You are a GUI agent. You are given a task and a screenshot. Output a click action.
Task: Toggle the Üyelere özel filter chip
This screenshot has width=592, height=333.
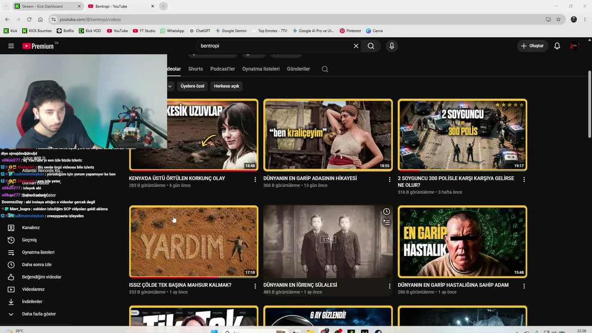(192, 86)
